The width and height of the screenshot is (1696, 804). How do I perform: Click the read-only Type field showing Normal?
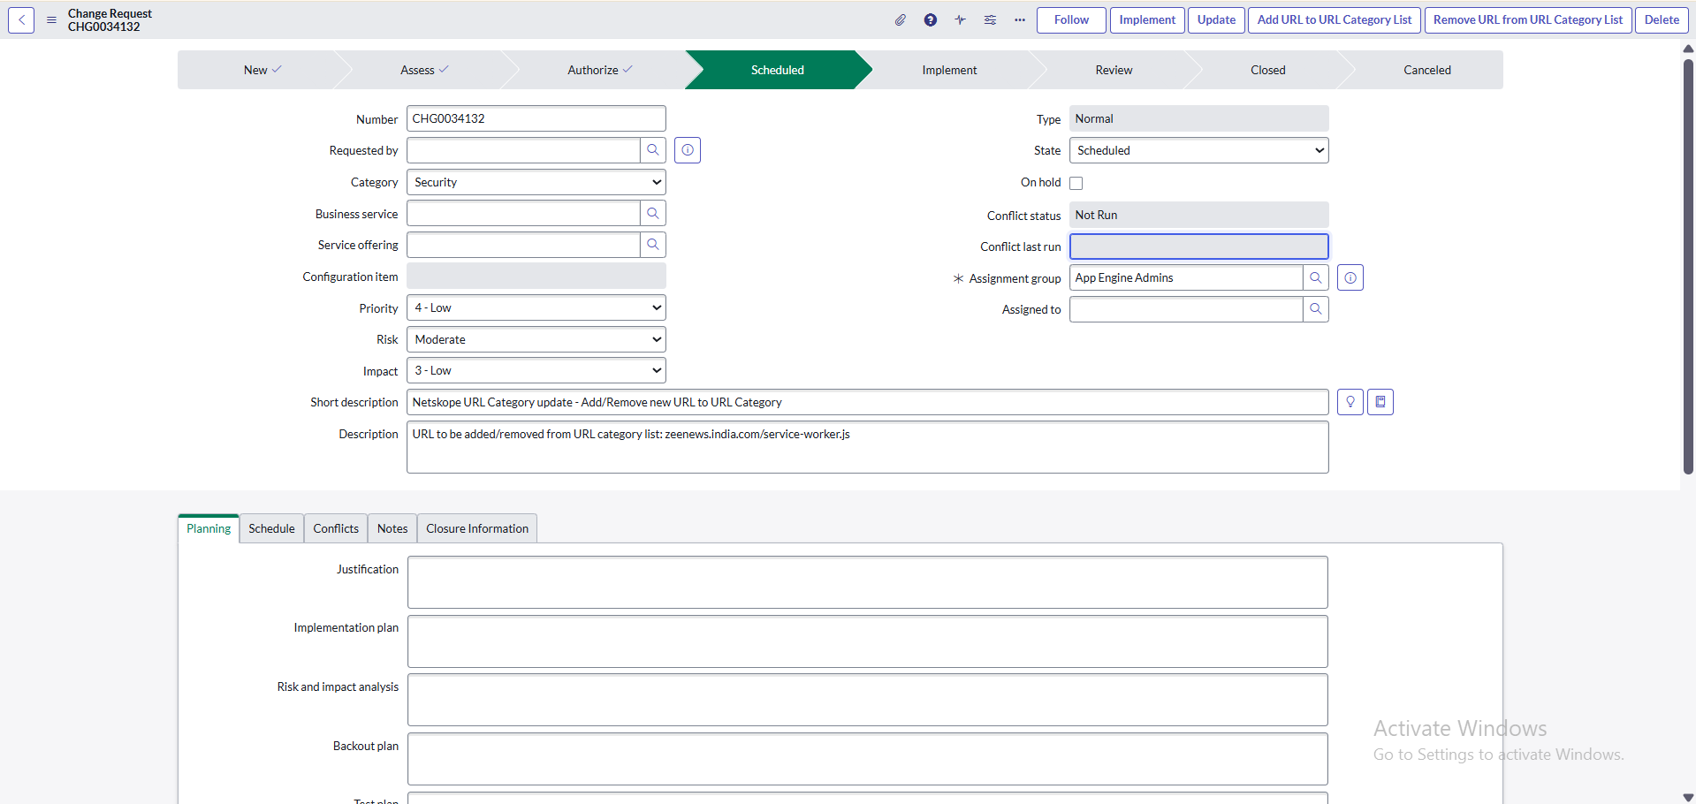[1199, 118]
